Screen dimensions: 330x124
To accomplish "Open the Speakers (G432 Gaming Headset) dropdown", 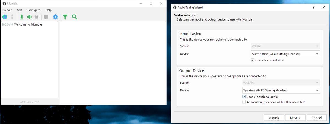I will (281, 90).
